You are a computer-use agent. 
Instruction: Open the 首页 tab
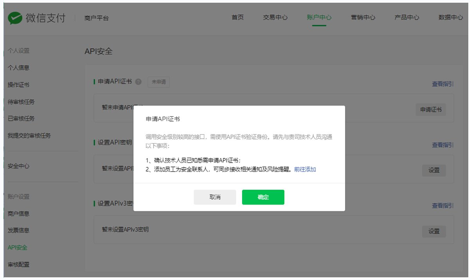point(238,18)
